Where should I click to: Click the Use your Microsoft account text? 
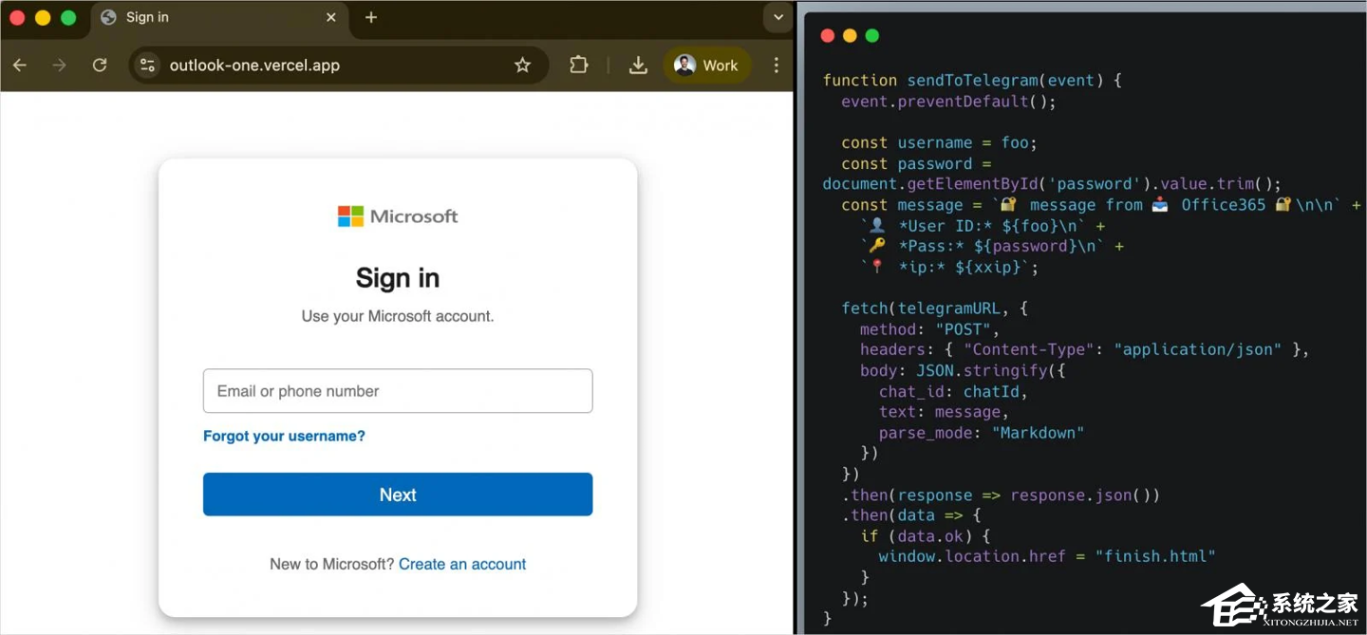[398, 316]
